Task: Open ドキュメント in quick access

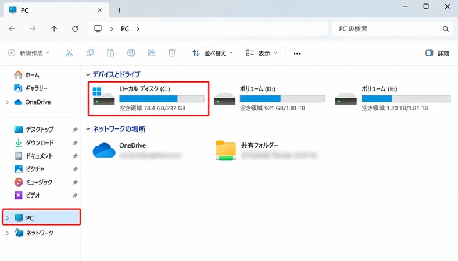Action: 34,156
